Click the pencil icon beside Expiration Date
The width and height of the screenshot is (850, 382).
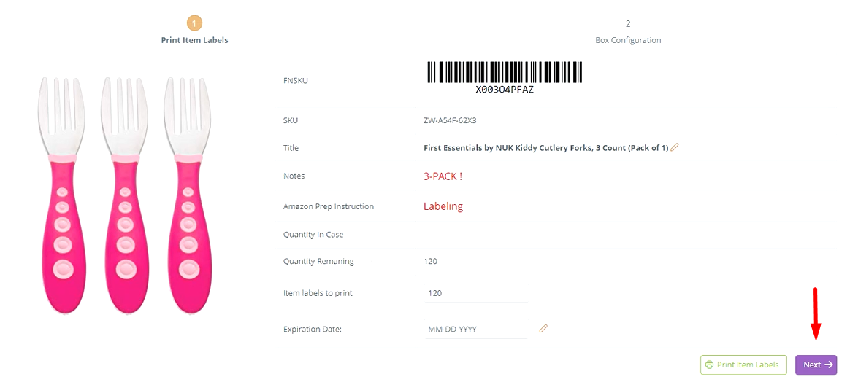543,329
